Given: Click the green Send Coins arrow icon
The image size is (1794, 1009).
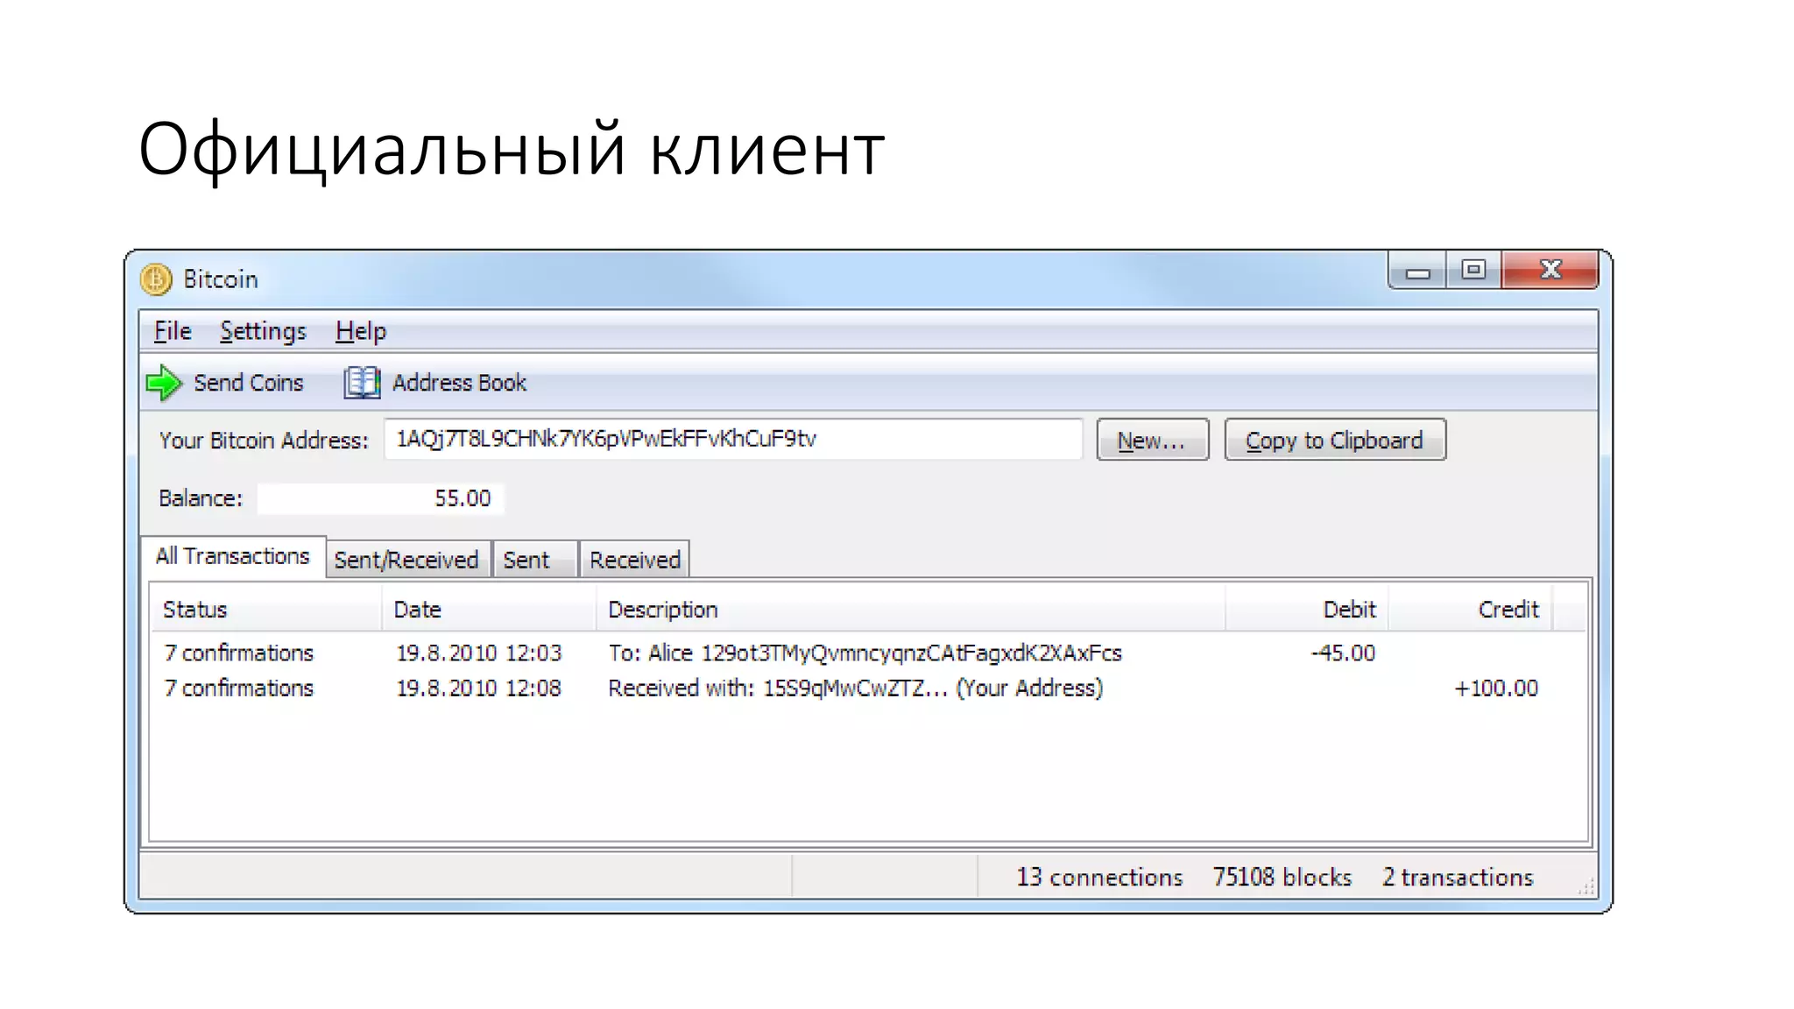Looking at the screenshot, I should click(x=163, y=383).
